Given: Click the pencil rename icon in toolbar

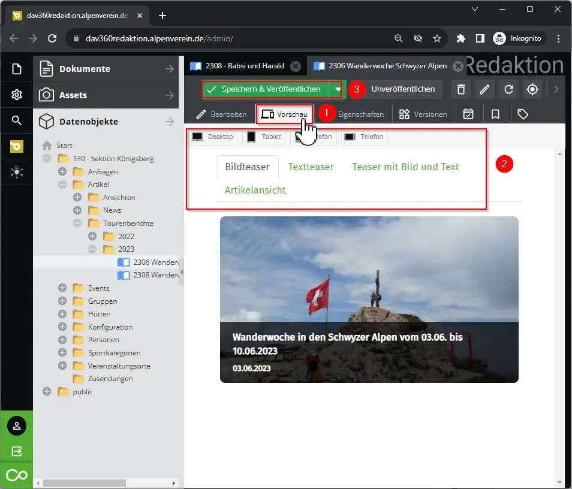Looking at the screenshot, I should pos(484,89).
